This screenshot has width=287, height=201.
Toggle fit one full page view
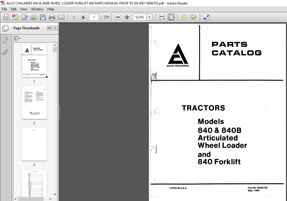[171, 17]
